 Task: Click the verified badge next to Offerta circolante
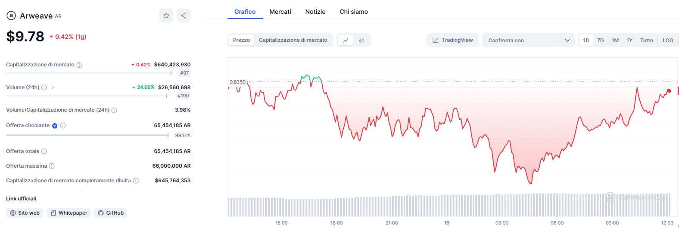point(55,126)
